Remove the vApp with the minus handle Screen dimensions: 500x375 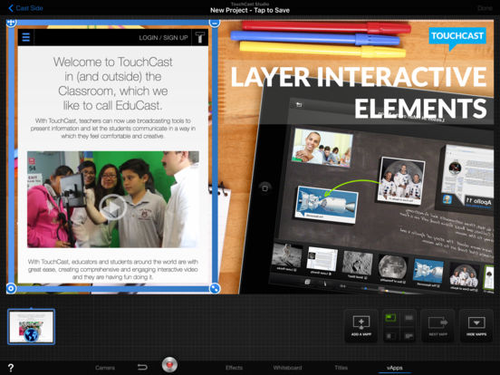(x=215, y=23)
